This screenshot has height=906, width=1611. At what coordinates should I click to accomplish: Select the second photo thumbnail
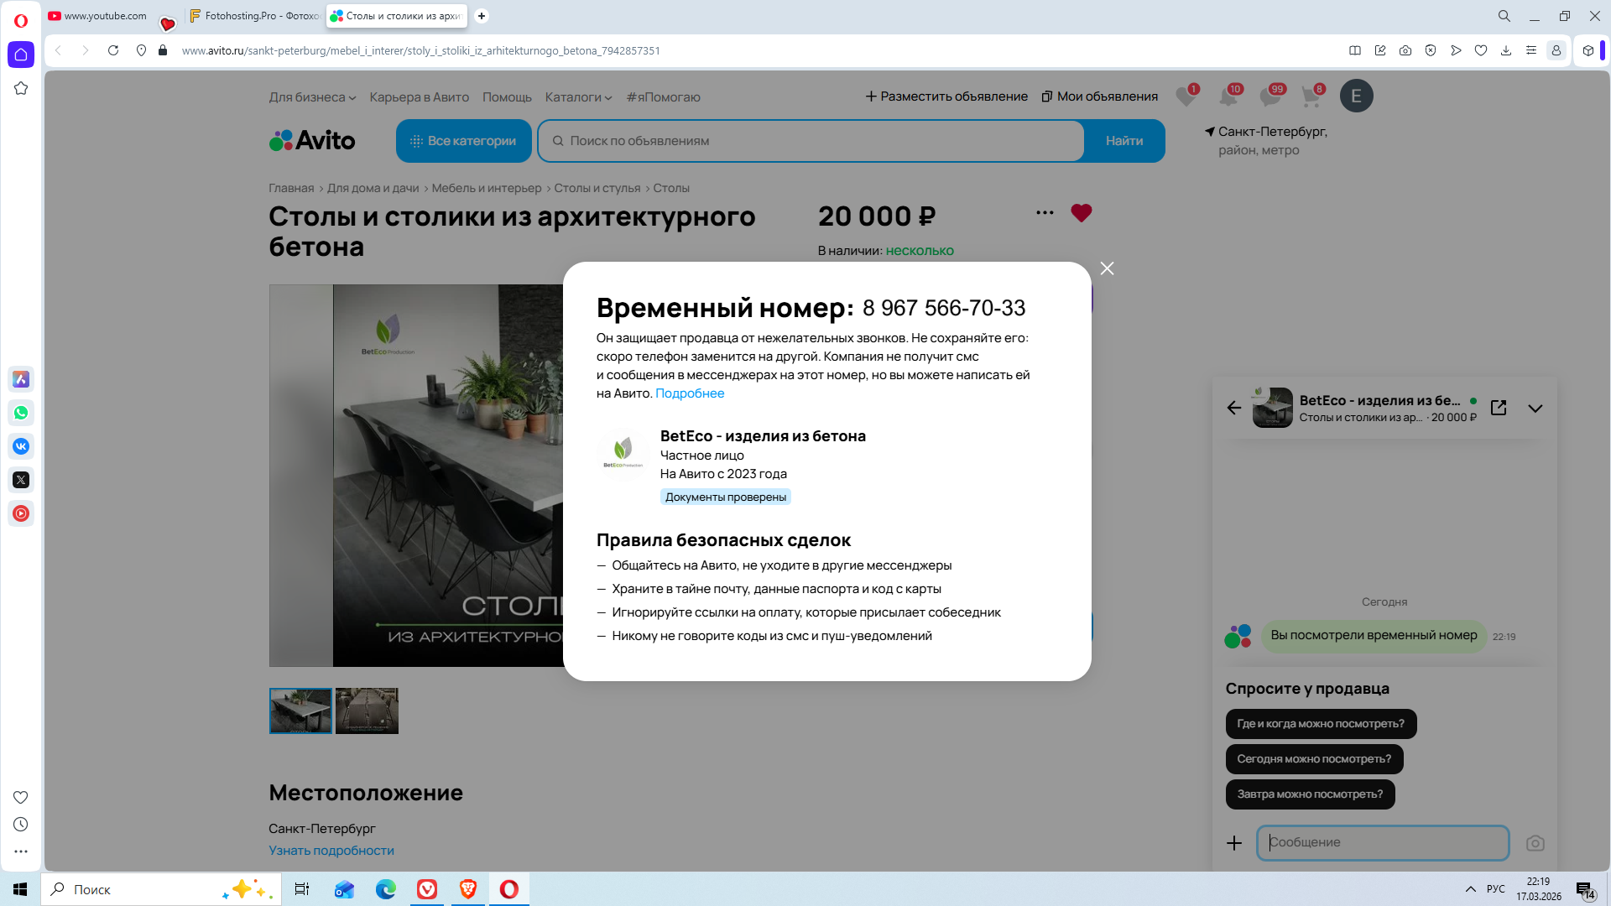click(x=367, y=711)
